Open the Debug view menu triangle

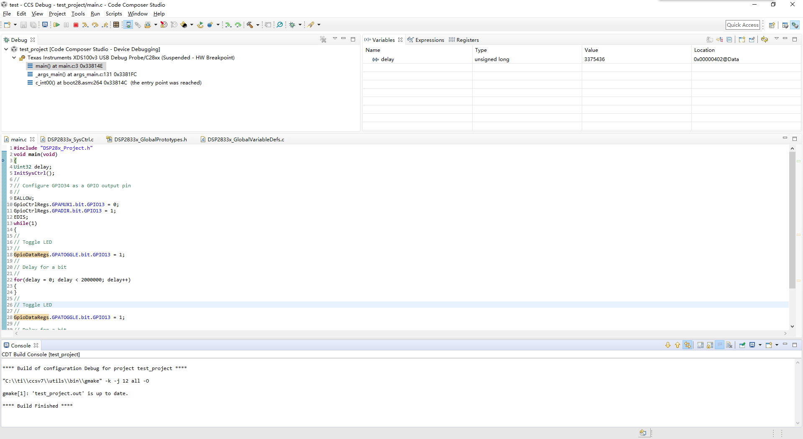pyautogui.click(x=335, y=39)
